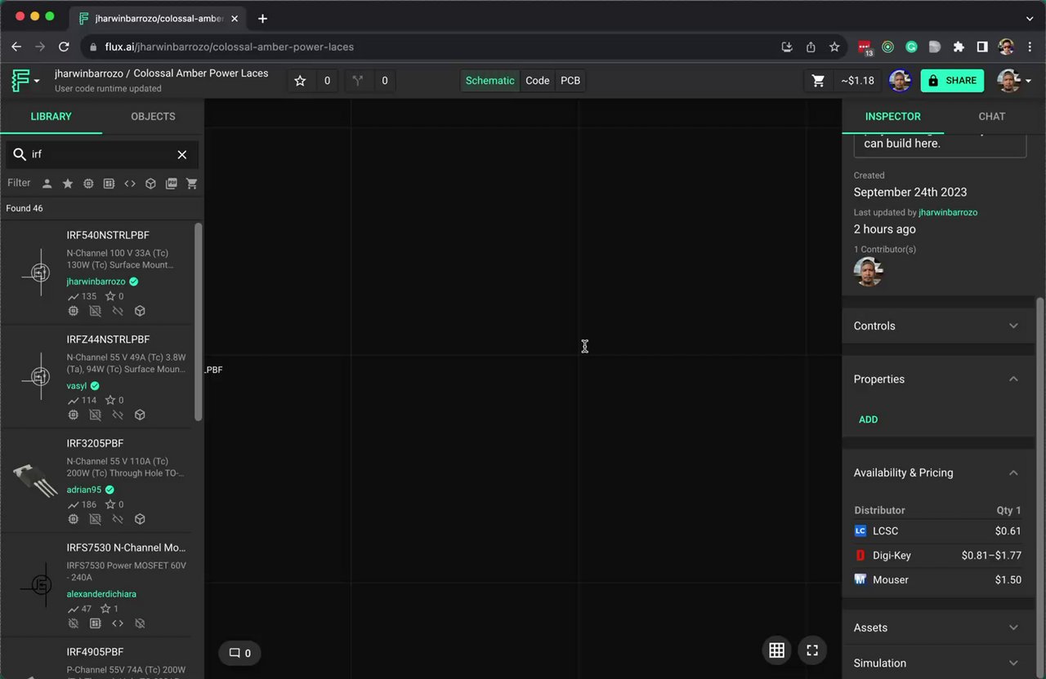This screenshot has height=679, width=1046.
Task: Switch to PCB view
Action: [570, 81]
